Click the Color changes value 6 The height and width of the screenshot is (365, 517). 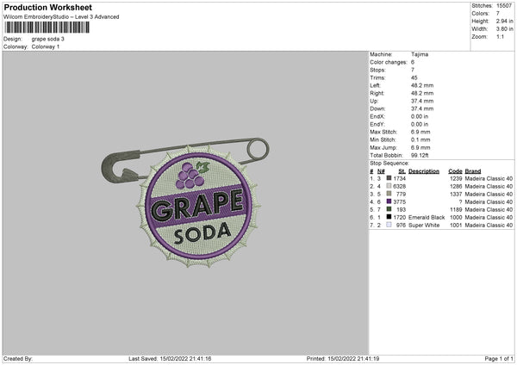413,62
